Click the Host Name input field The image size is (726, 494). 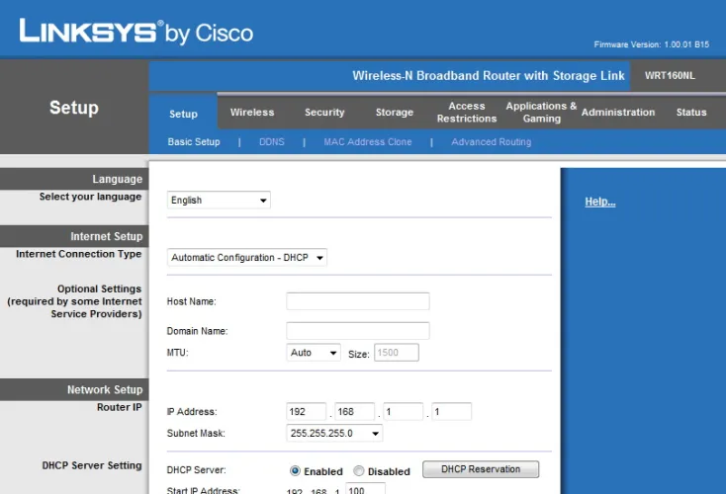pos(357,301)
